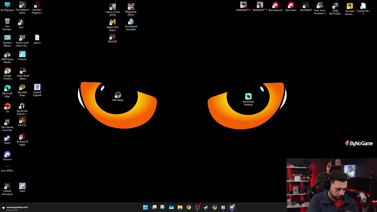The image size is (377, 212).
Task: Select Asphalt Legends desktop icon
Action: [37, 90]
